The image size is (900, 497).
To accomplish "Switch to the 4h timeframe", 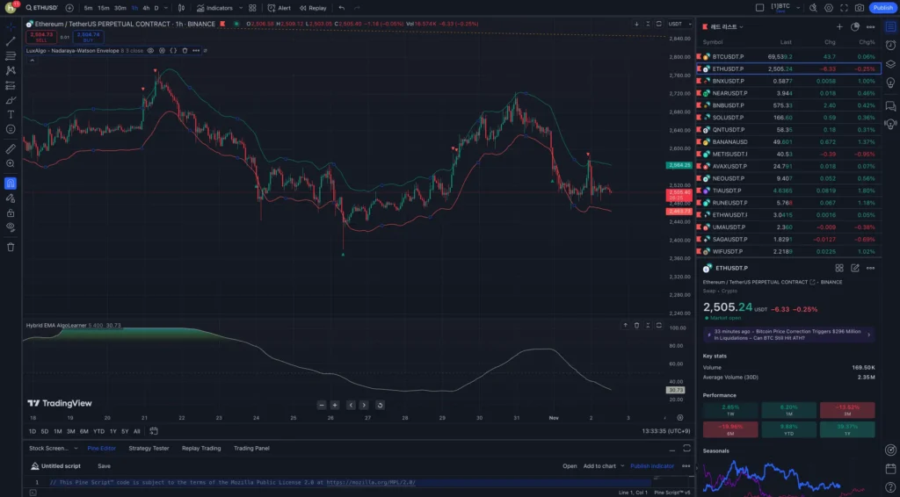I will click(146, 8).
